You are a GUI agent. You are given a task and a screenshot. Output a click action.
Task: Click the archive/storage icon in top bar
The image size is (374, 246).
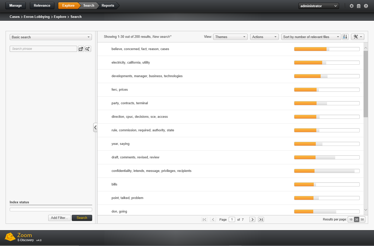[x=359, y=6]
